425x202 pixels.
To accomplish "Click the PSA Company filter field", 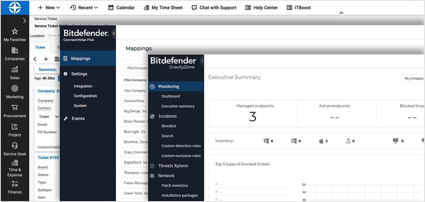I will 136,68.
